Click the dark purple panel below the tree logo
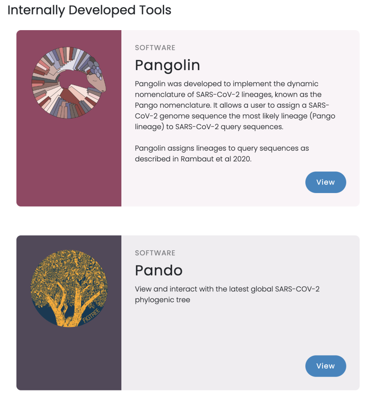Image resolution: width=368 pixels, height=401 pixels. coord(69,358)
